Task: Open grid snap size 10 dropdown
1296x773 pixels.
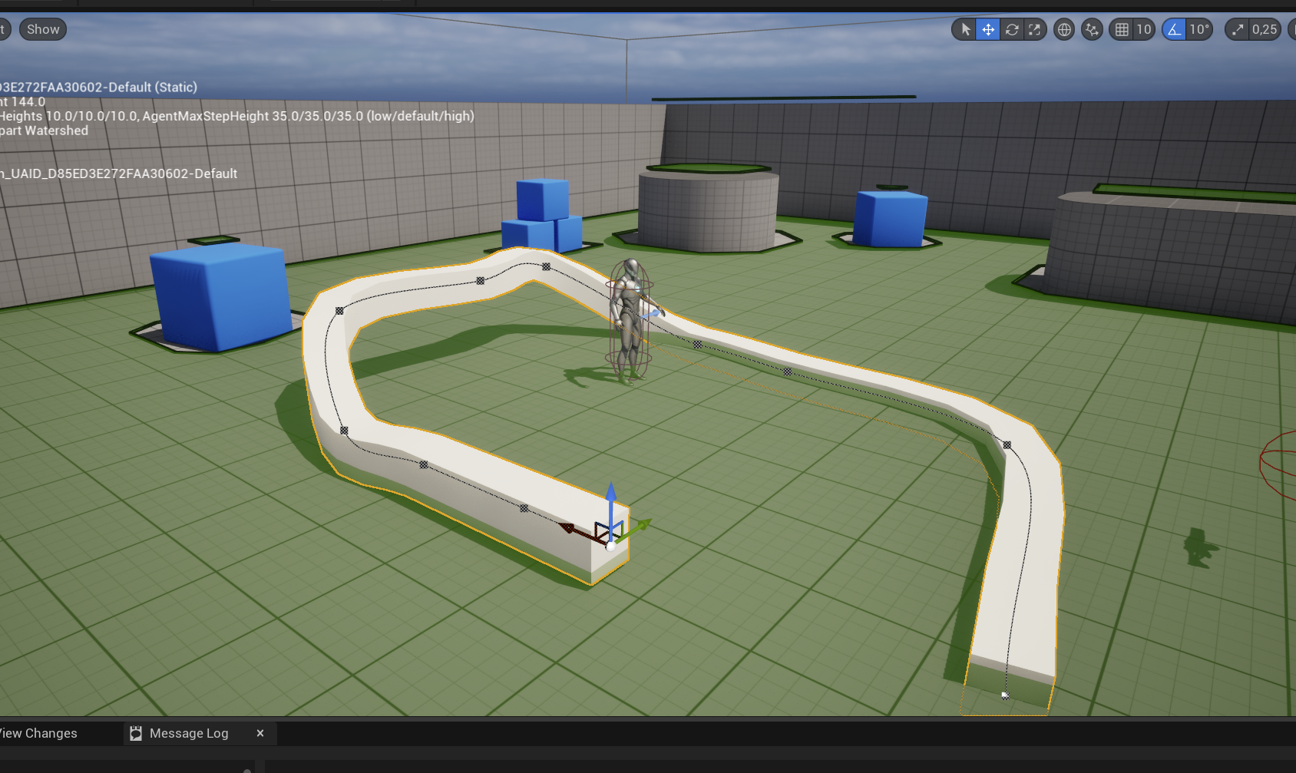Action: click(x=1144, y=30)
